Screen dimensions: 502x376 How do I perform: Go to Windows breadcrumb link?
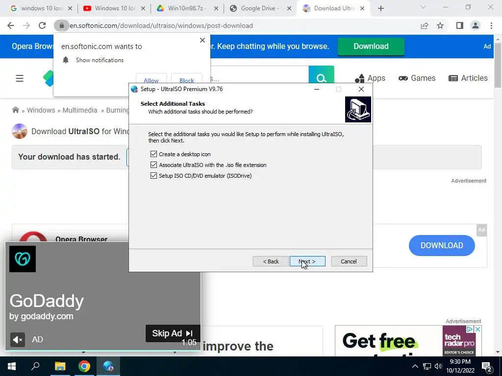tap(41, 110)
